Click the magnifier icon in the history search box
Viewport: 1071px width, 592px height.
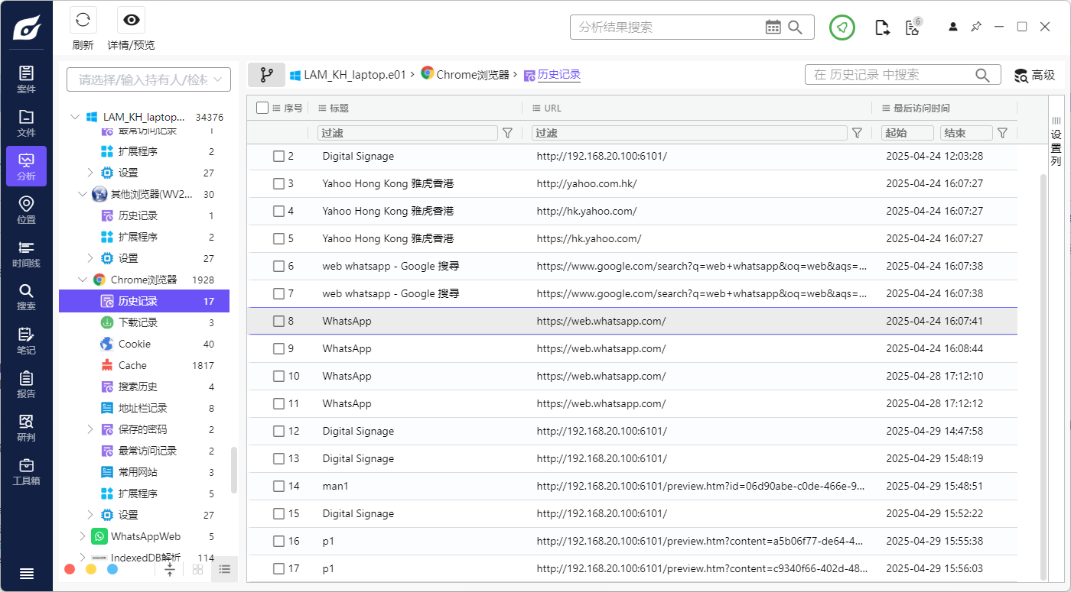click(x=983, y=75)
